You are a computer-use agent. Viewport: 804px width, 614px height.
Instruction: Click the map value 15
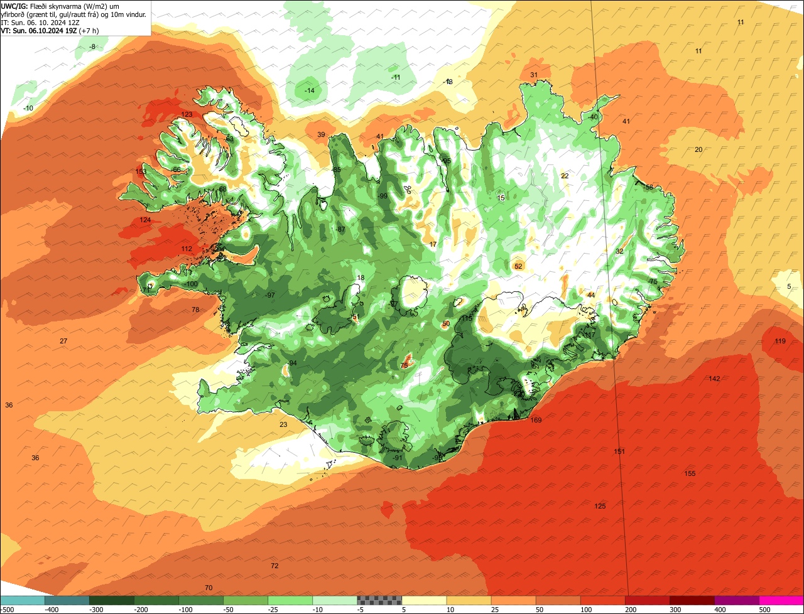click(x=501, y=198)
